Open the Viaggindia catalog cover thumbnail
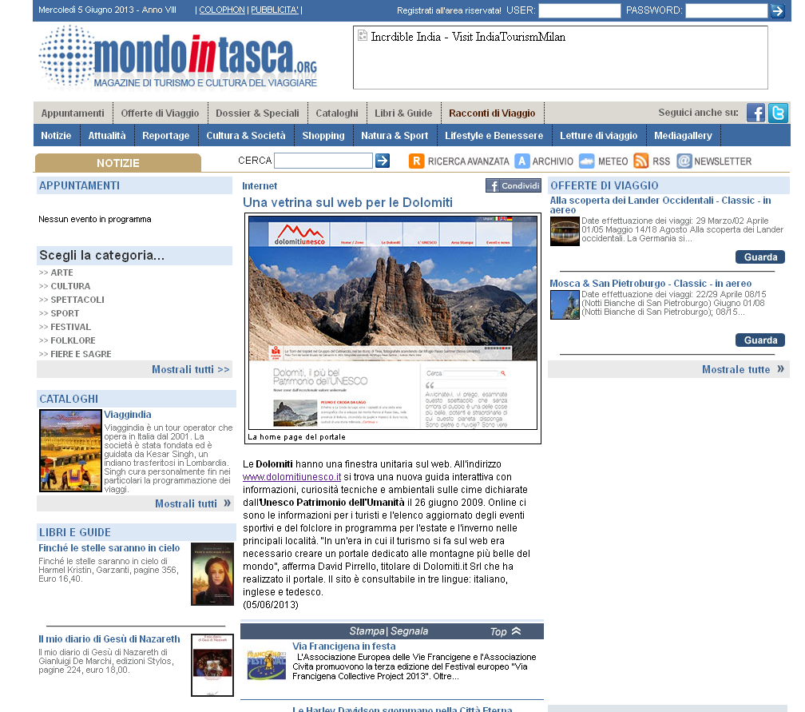The width and height of the screenshot is (805, 712). point(70,450)
